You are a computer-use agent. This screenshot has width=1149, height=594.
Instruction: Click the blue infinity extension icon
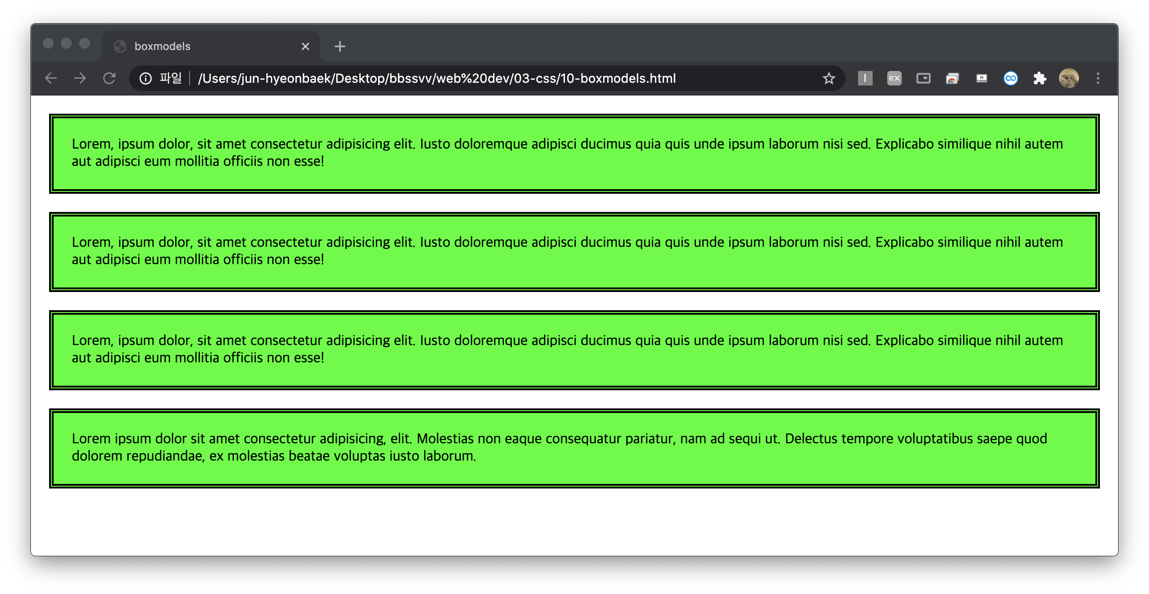tap(1010, 78)
